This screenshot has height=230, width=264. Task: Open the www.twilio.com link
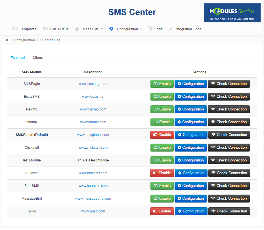coord(93,211)
